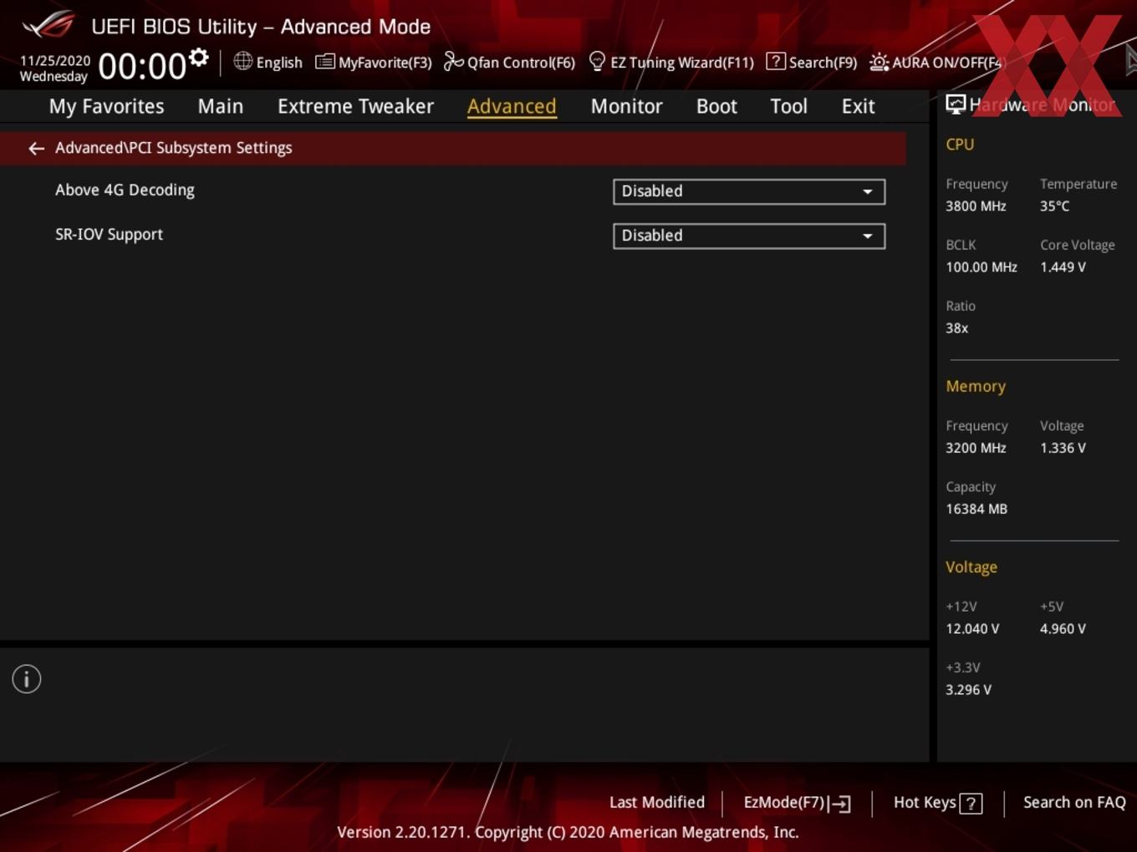Click the +5V value 4.960 V

[1063, 629]
